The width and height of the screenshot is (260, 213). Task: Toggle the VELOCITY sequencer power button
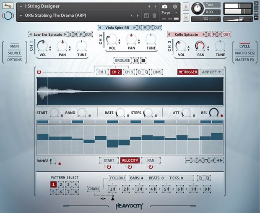pyautogui.click(x=130, y=167)
